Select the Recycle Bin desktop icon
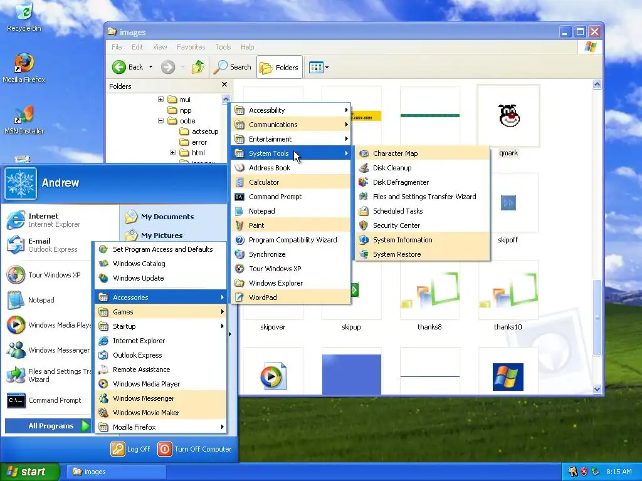 [24, 17]
